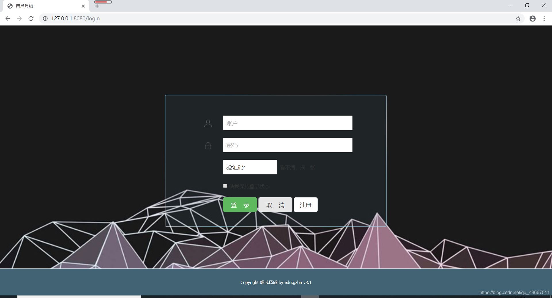Viewport: 552px width, 298px height.
Task: Click the 验证码 captcha input box
Action: click(x=250, y=167)
